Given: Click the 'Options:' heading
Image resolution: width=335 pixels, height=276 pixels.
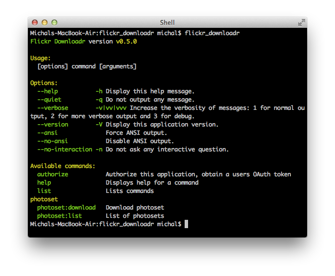Looking at the screenshot, I should pos(44,83).
